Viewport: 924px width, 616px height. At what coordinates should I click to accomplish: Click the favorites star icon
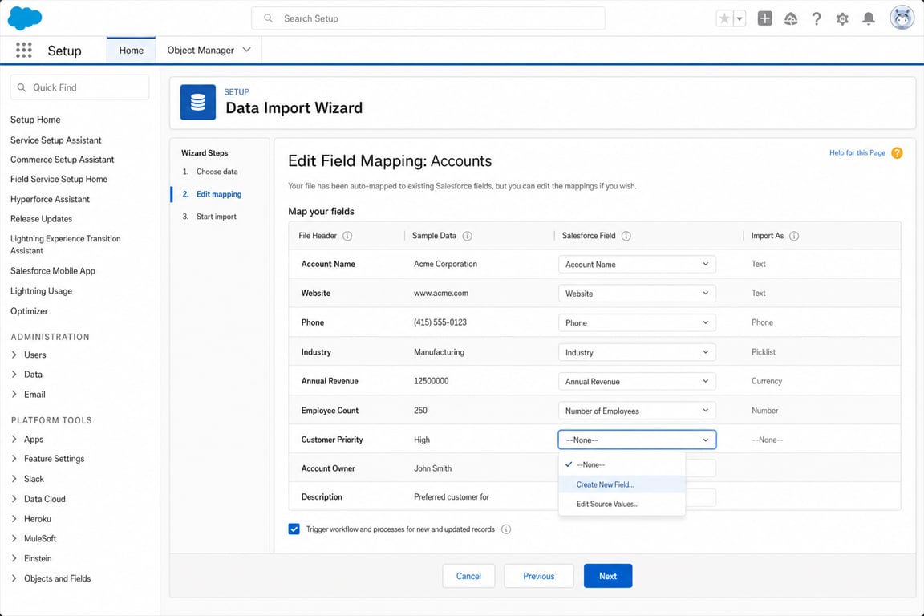tap(724, 19)
